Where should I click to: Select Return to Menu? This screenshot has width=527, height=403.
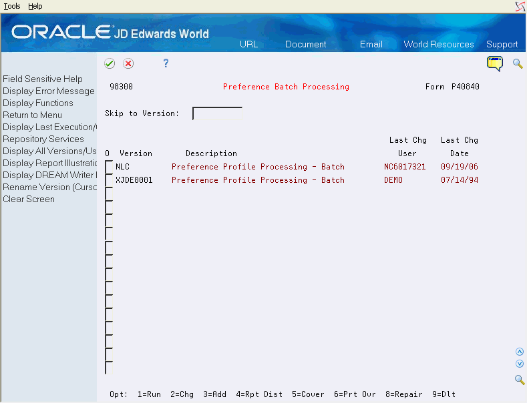(32, 115)
